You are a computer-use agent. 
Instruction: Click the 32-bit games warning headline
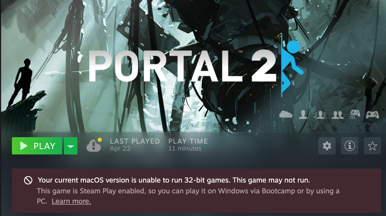point(174,180)
